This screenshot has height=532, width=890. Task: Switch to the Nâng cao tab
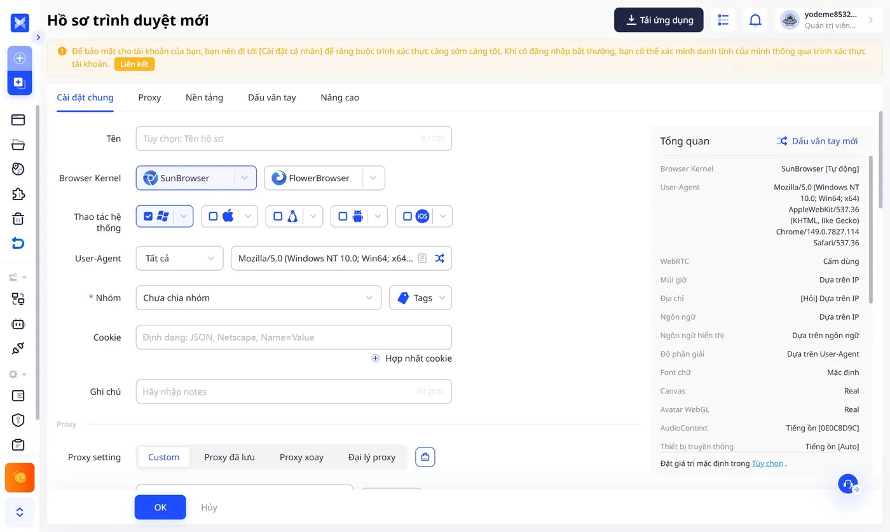[339, 97]
